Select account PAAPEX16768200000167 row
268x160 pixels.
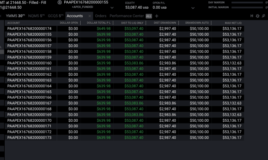[124, 103]
